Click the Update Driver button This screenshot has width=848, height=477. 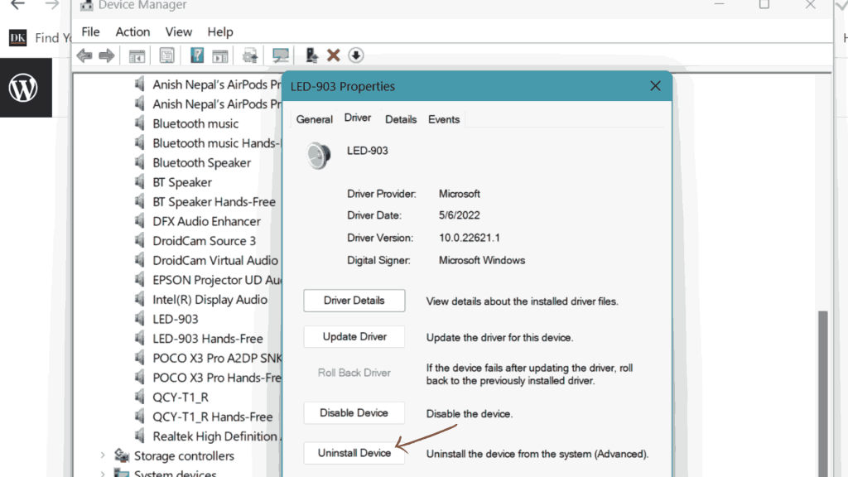coord(354,337)
